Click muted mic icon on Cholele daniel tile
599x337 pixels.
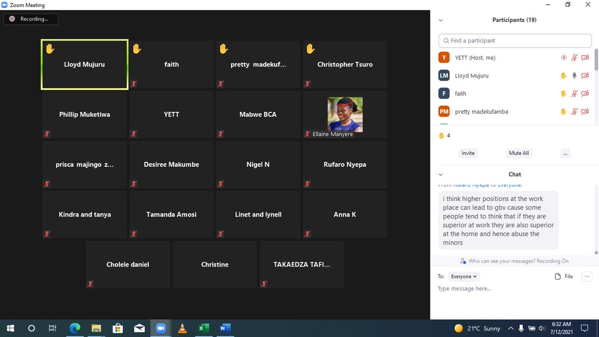90,284
